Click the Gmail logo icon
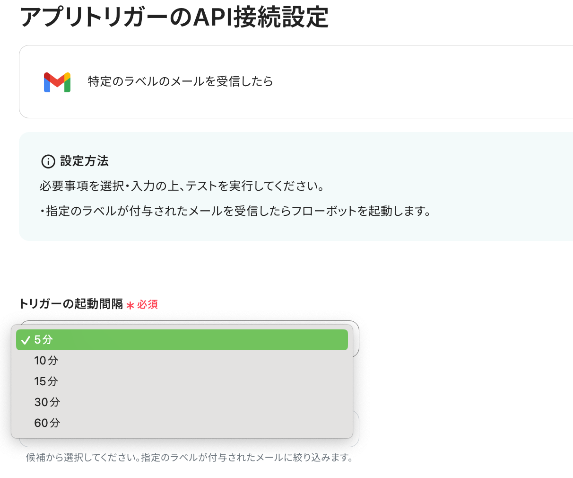The height and width of the screenshot is (478, 573). 57,82
